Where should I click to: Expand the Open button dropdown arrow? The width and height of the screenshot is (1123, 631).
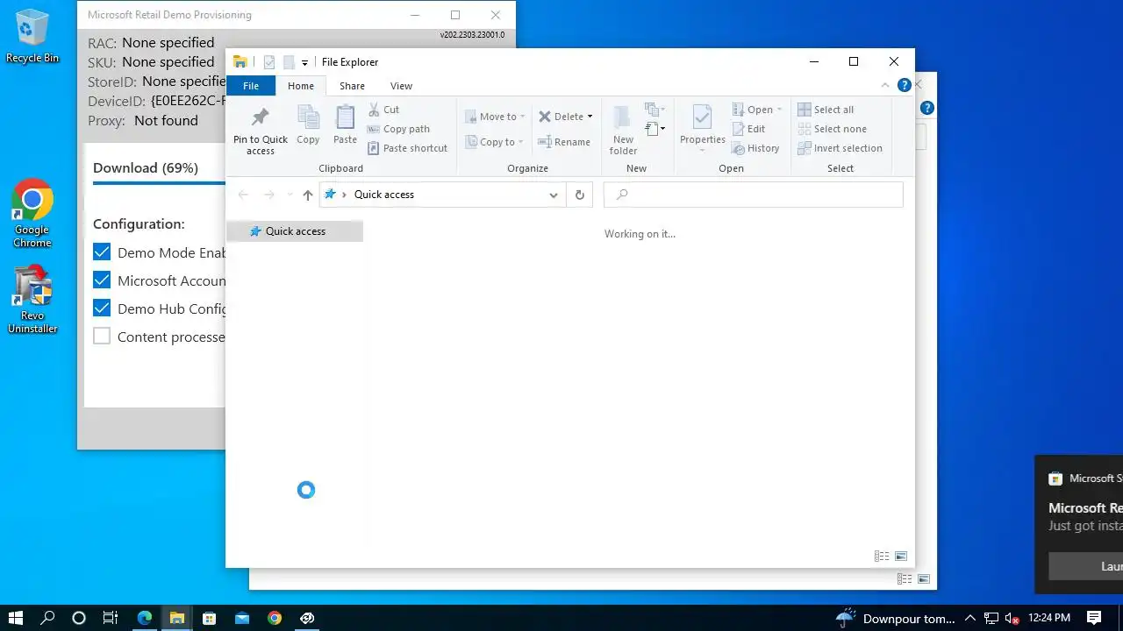coord(779,110)
